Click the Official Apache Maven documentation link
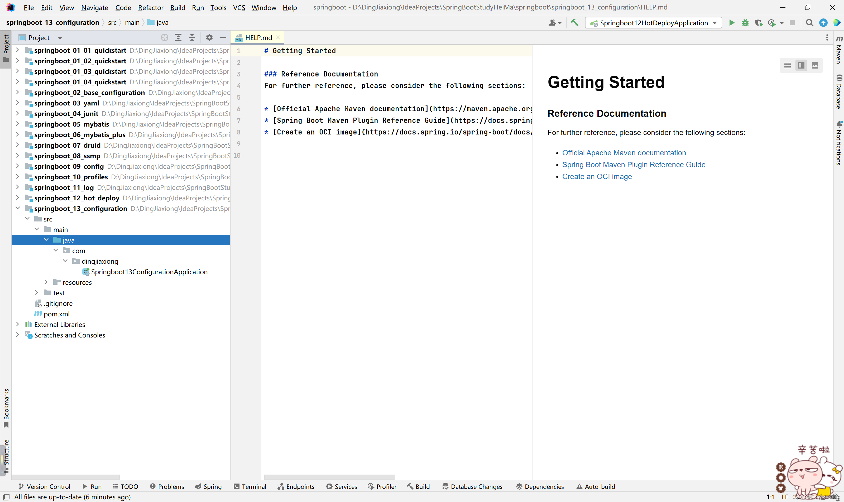The width and height of the screenshot is (844, 502). [624, 152]
